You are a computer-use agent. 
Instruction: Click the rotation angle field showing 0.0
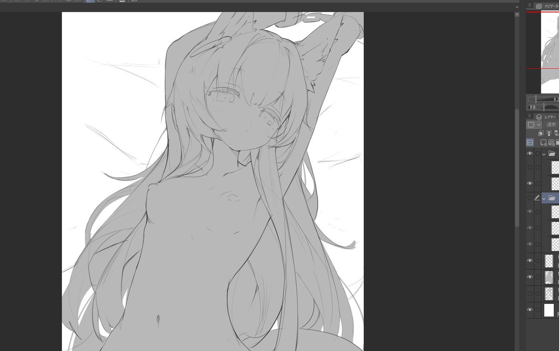532,107
